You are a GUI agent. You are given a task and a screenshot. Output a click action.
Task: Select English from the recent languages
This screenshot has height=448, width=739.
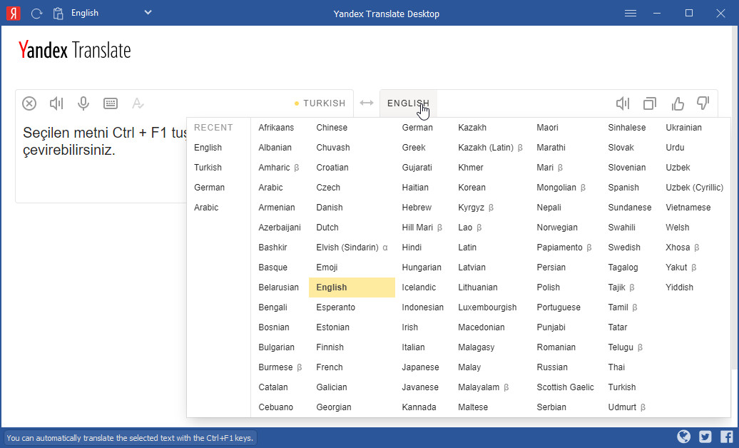click(208, 148)
